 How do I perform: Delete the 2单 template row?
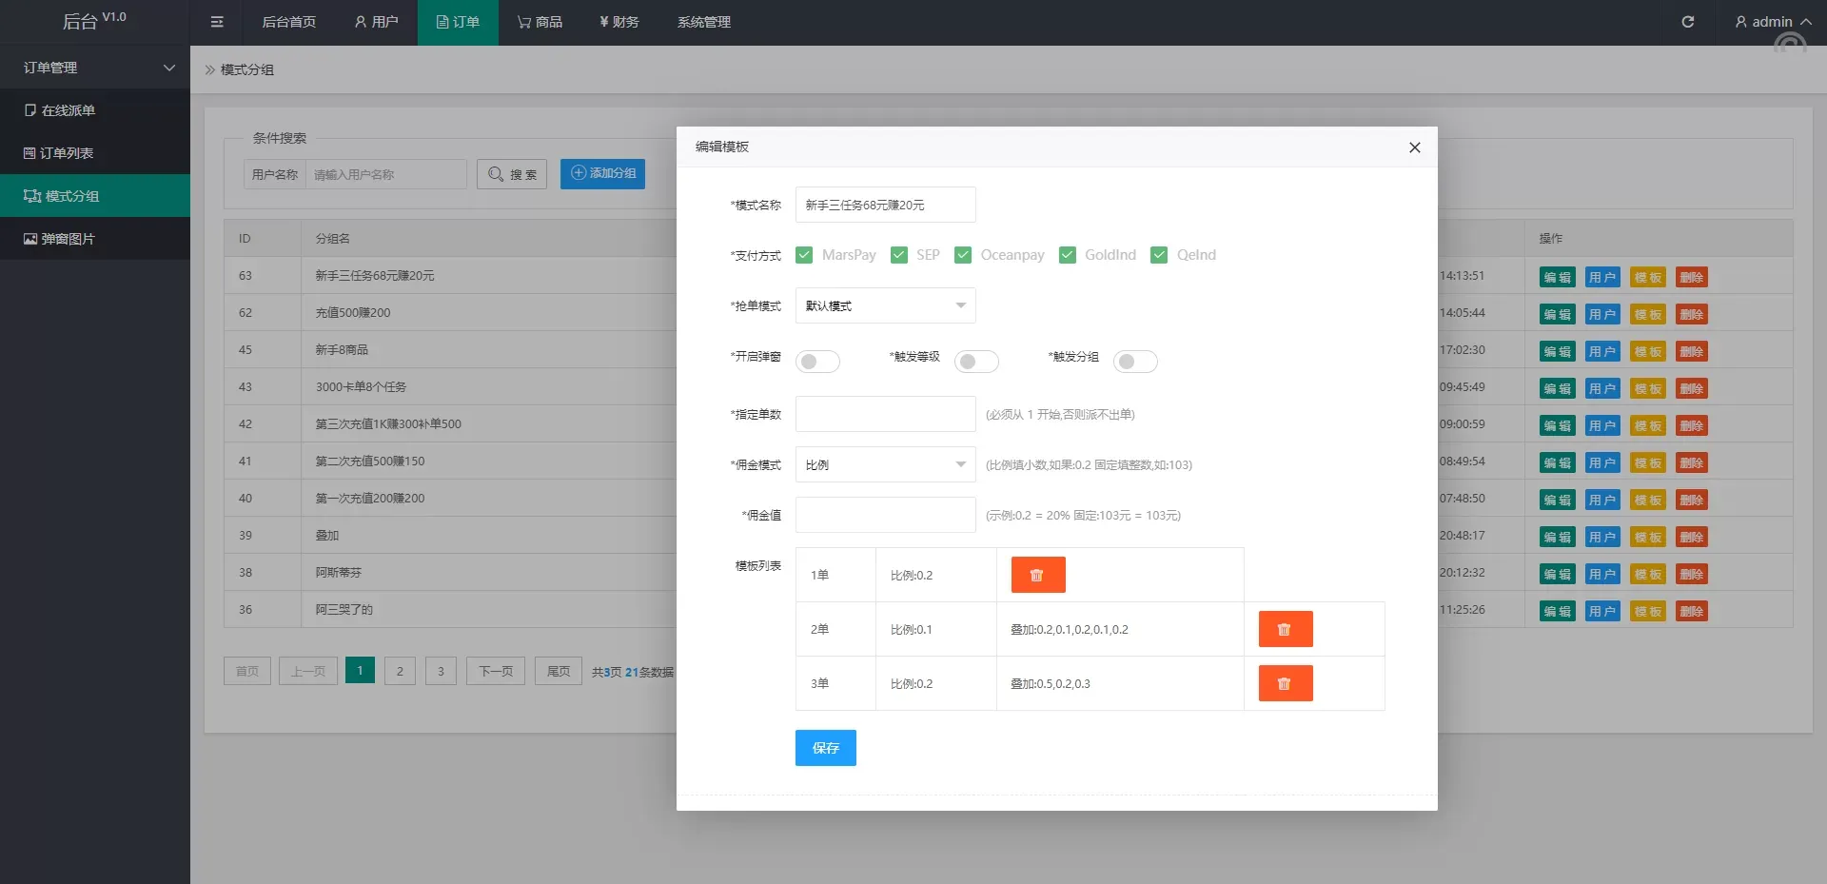tap(1285, 629)
